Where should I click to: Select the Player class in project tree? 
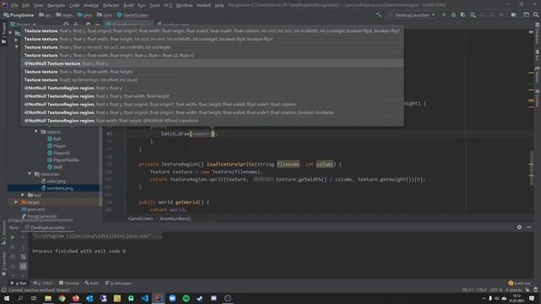tap(59, 146)
